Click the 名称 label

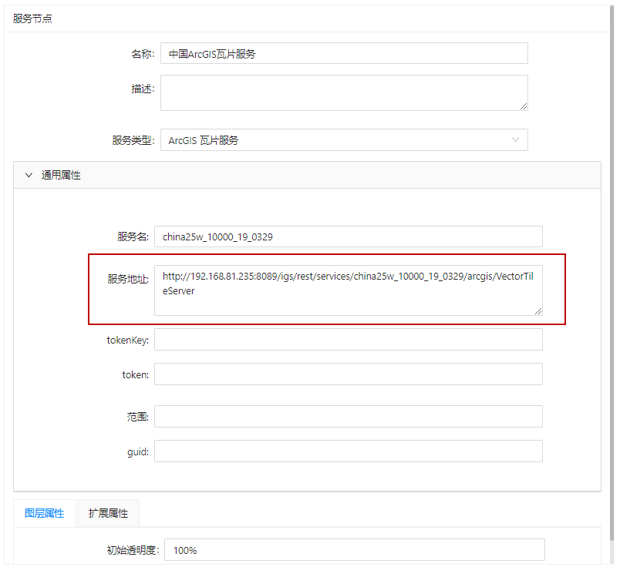click(143, 54)
